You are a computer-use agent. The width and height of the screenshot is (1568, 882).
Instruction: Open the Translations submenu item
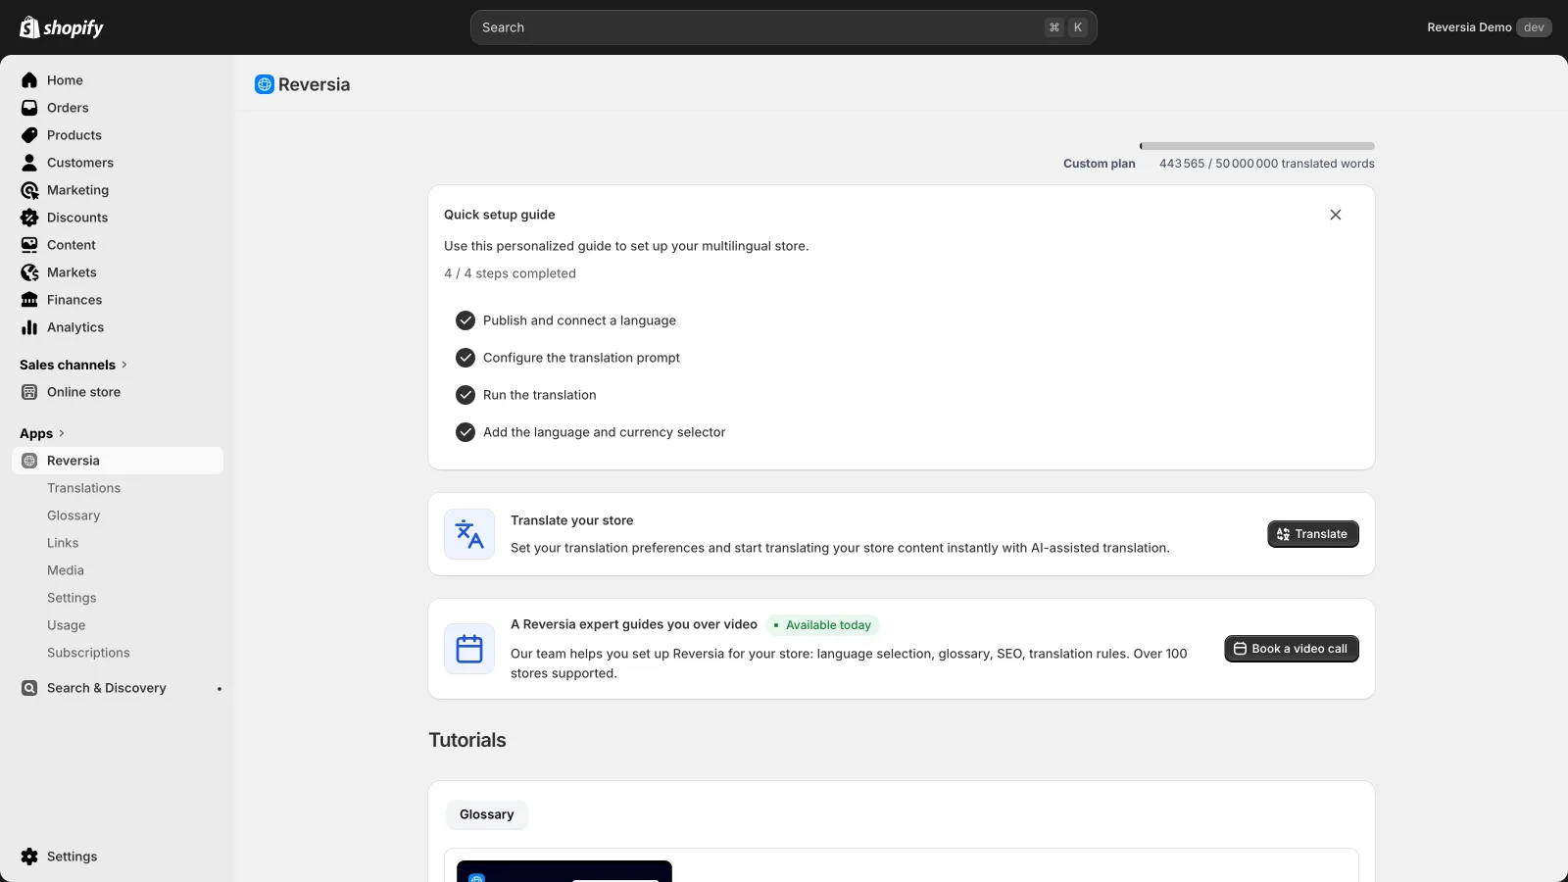(84, 488)
